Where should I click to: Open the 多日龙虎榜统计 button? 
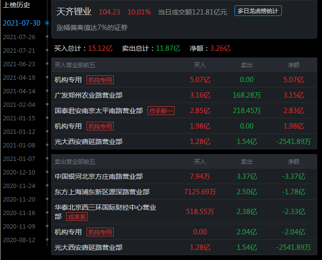[x=258, y=11]
